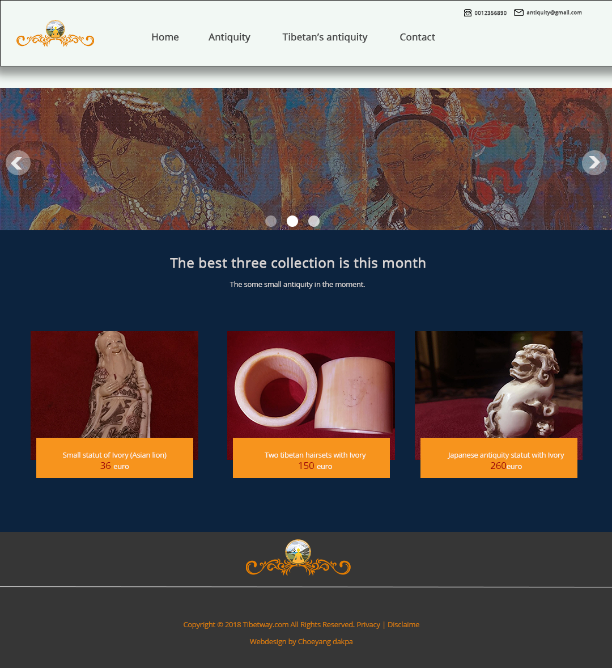612x668 pixels.
Task: Open the Disclaime link in footer
Action: 403,624
